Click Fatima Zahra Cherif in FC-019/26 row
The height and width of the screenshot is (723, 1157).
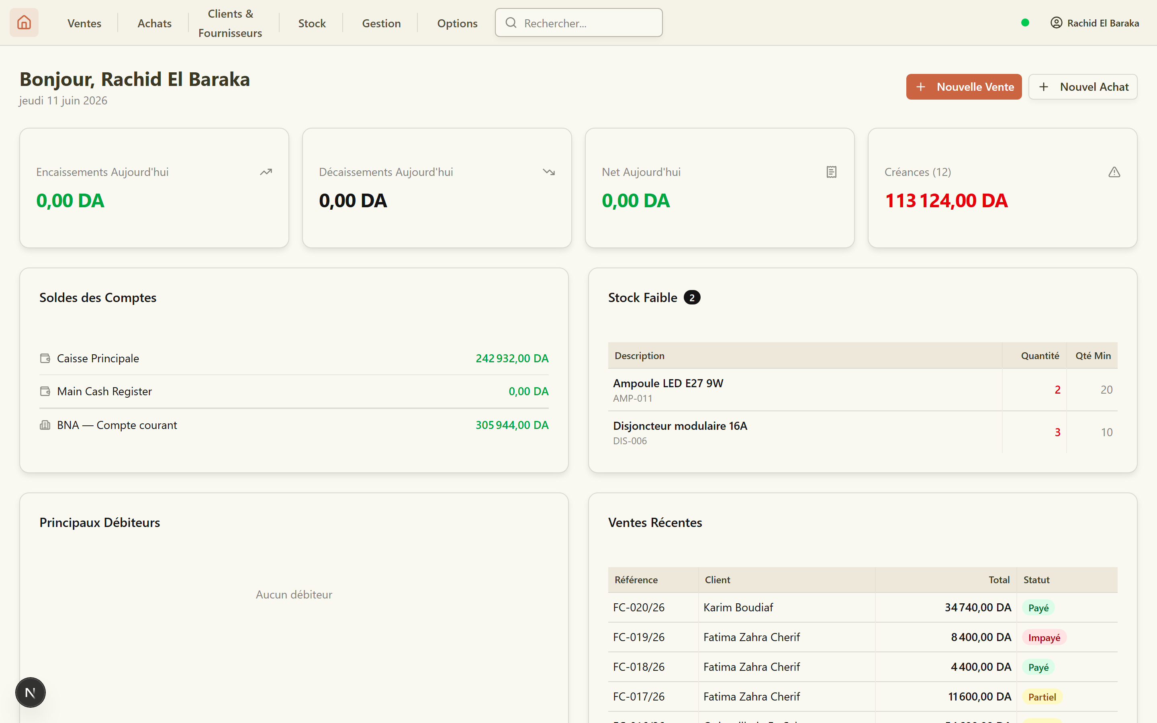click(x=752, y=637)
